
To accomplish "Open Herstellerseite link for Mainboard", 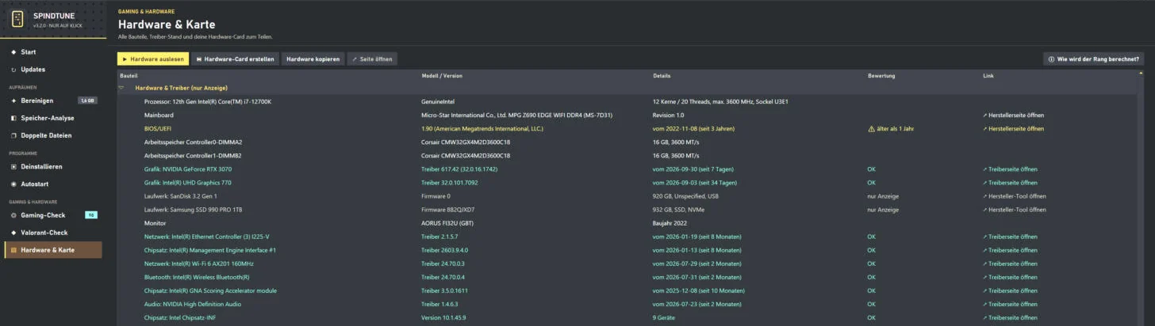I will click(x=1013, y=116).
